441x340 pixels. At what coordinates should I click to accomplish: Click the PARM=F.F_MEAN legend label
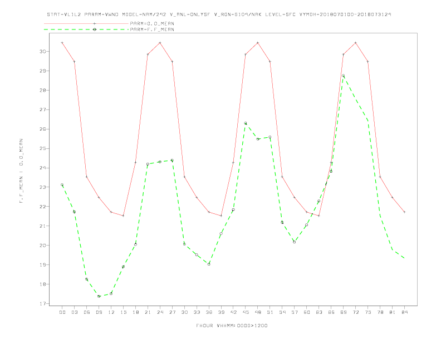(152, 29)
